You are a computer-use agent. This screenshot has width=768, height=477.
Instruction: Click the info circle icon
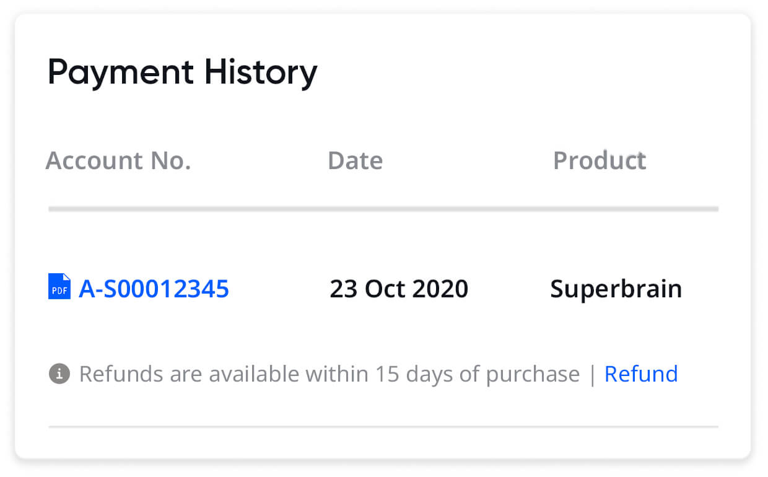pos(59,374)
